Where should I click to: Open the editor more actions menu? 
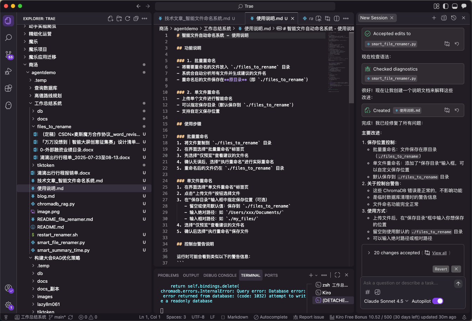346,19
